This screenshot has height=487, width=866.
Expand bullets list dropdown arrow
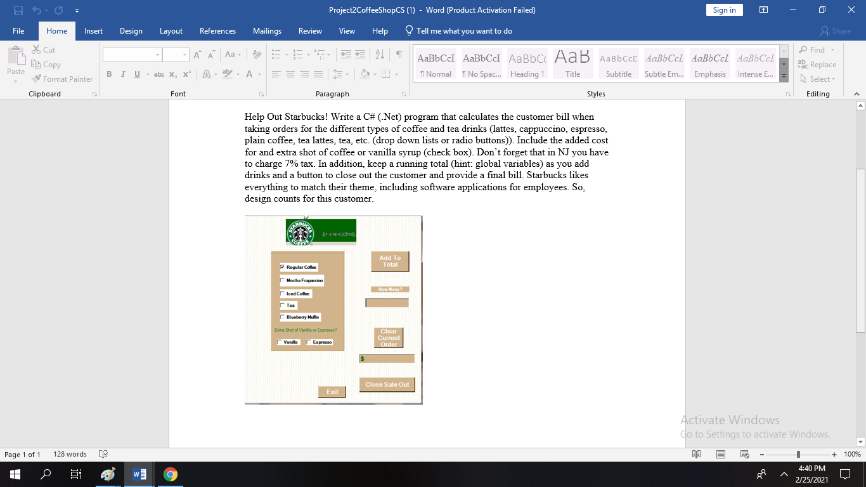coord(287,55)
